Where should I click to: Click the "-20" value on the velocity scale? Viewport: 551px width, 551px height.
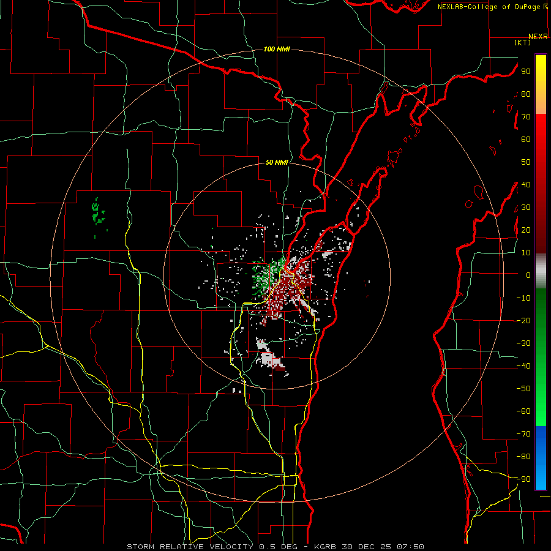523,320
